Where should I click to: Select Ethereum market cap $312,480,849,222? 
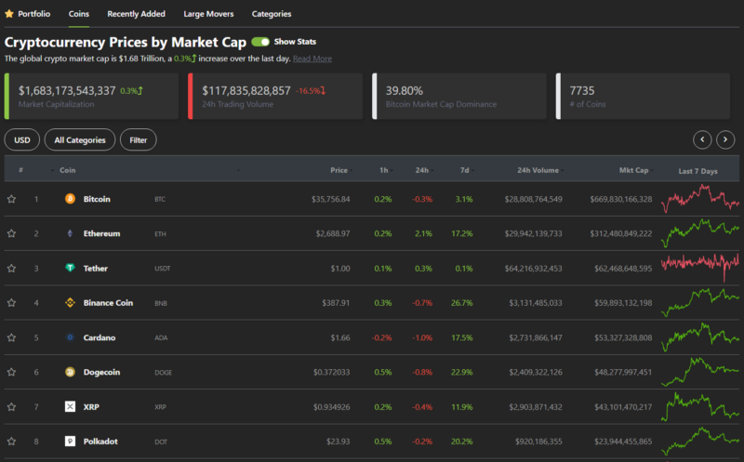[621, 233]
